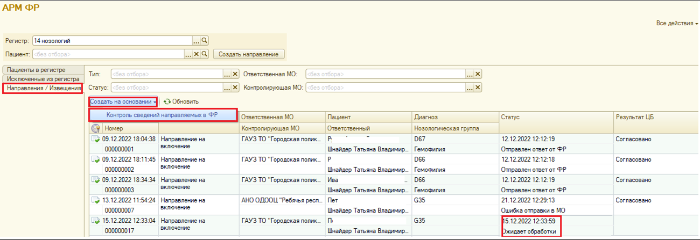Click the key icon in table header
This screenshot has width=700, height=240.
96,128
